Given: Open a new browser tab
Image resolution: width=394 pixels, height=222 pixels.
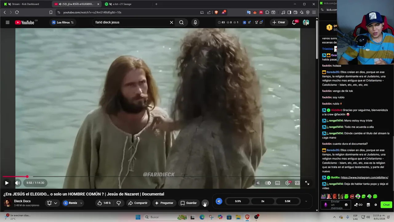Looking at the screenshot, I should pos(156,4).
